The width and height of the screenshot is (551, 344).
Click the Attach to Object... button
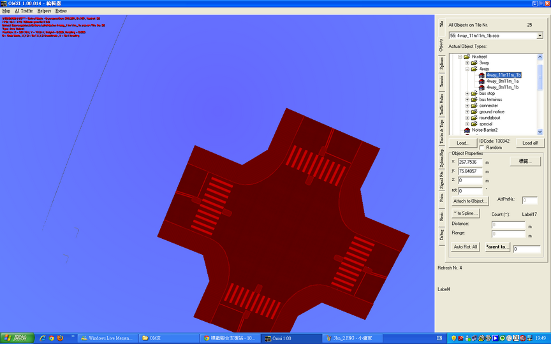pos(470,201)
